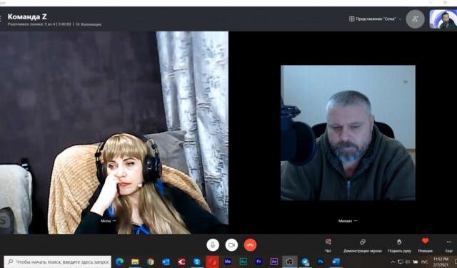Open the options dots next to Михаил
This screenshot has height=268, width=457.
tap(356, 221)
